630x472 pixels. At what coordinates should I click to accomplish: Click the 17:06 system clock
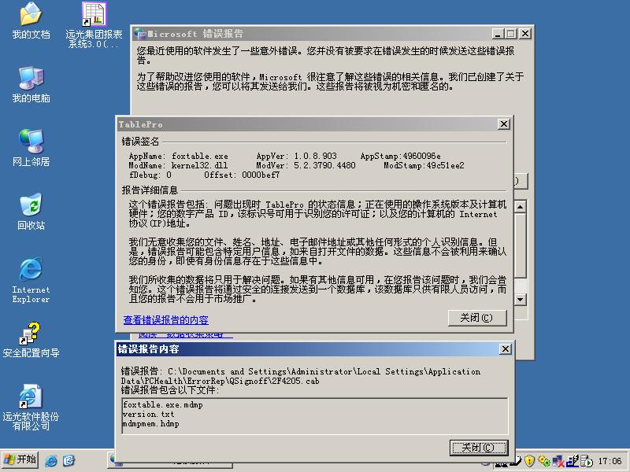610,461
